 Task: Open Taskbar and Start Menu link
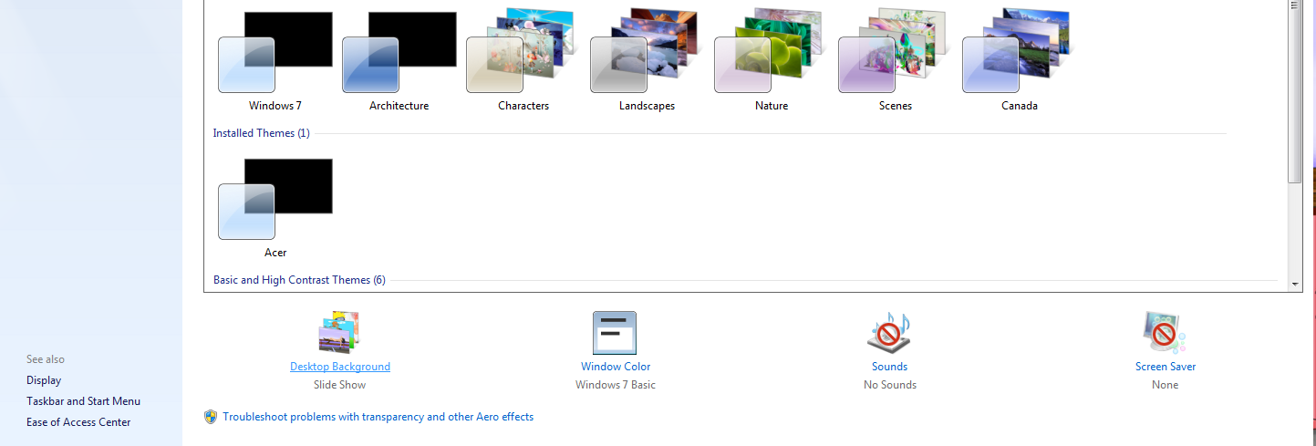tap(84, 401)
